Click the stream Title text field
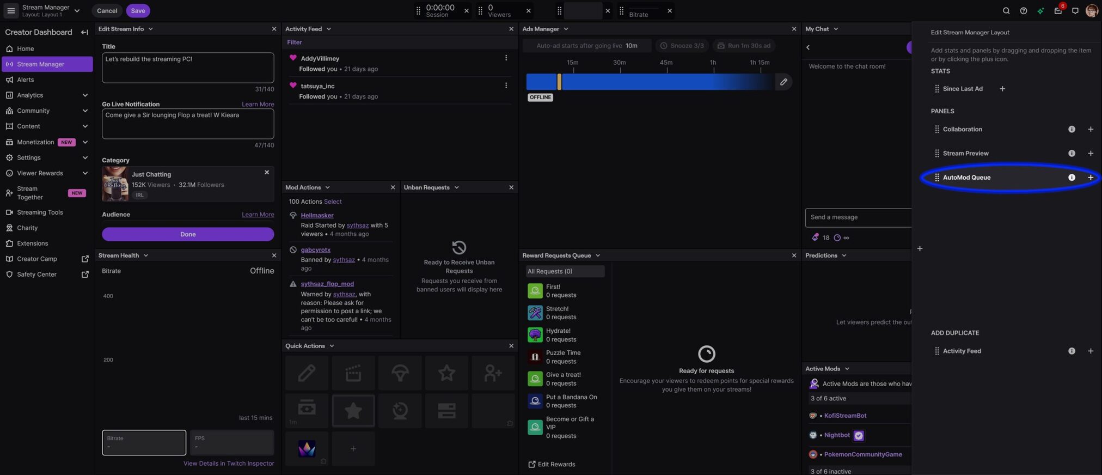Viewport: 1102px width, 475px height. (187, 68)
